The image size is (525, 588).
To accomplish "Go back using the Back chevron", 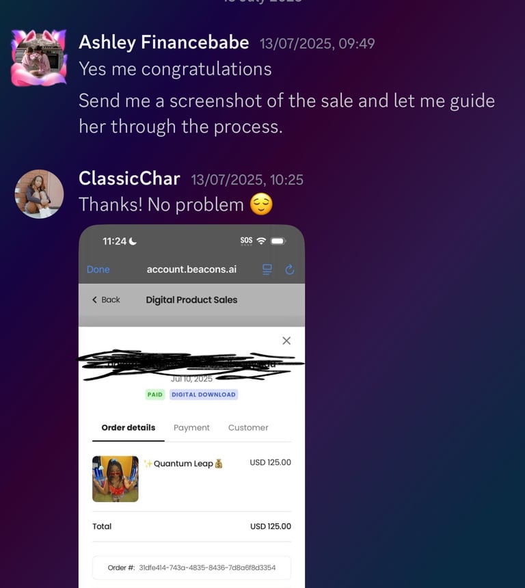I will coord(106,299).
